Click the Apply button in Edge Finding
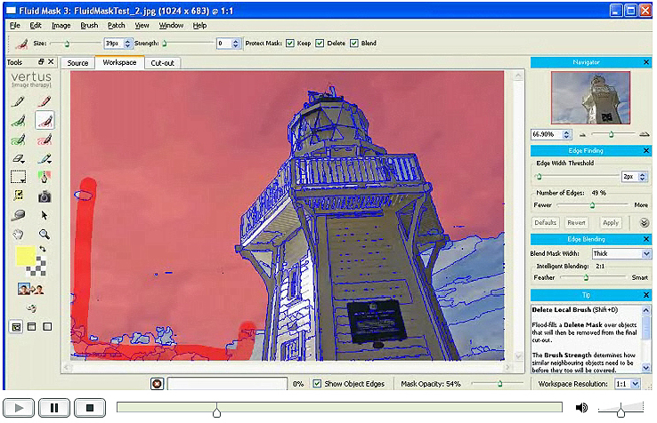The width and height of the screenshot is (657, 423). 611,222
